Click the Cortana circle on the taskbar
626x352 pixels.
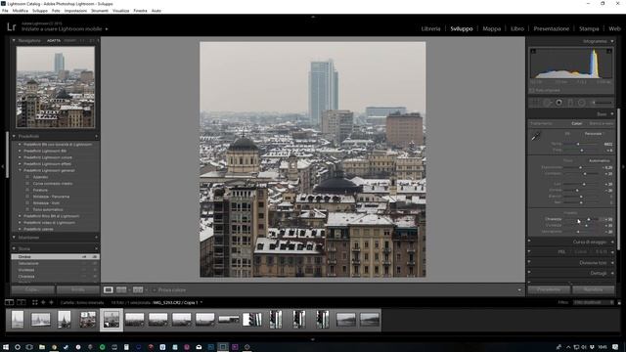[x=18, y=347]
